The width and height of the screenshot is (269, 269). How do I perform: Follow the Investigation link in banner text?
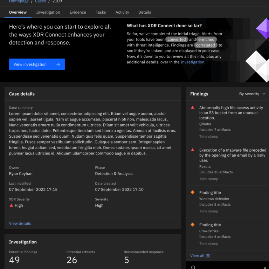coord(192,62)
